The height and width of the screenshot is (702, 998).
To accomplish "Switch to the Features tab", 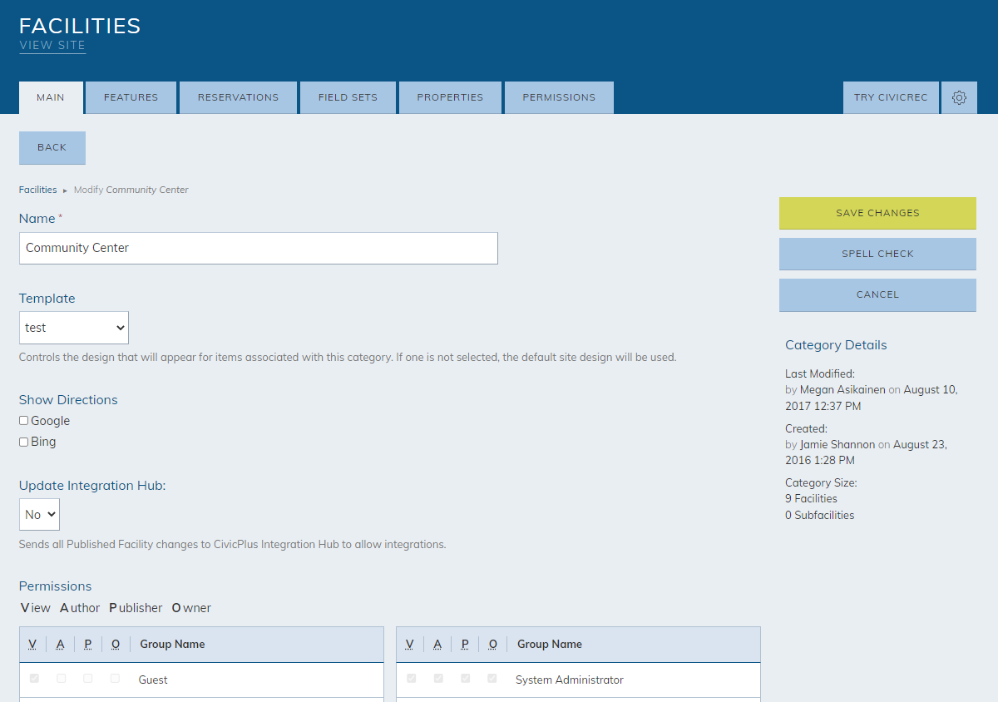I will point(131,97).
